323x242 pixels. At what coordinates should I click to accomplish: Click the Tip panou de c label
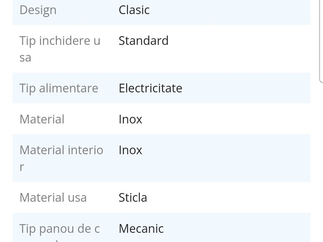pyautogui.click(x=60, y=229)
